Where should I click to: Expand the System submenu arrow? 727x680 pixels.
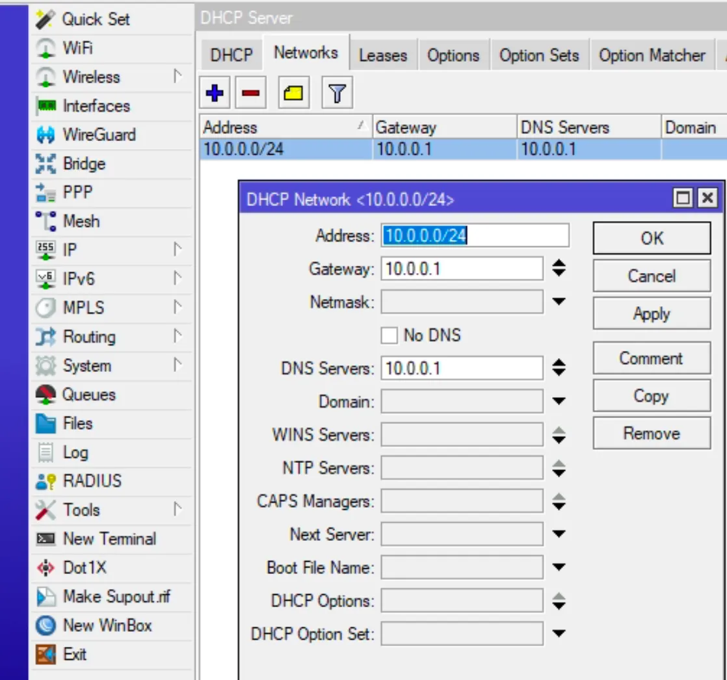(x=178, y=365)
